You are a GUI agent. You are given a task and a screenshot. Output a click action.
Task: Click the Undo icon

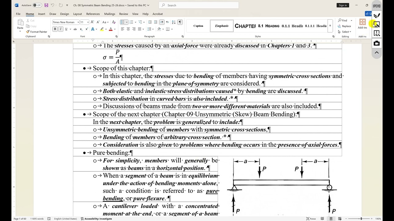[x=53, y=5]
